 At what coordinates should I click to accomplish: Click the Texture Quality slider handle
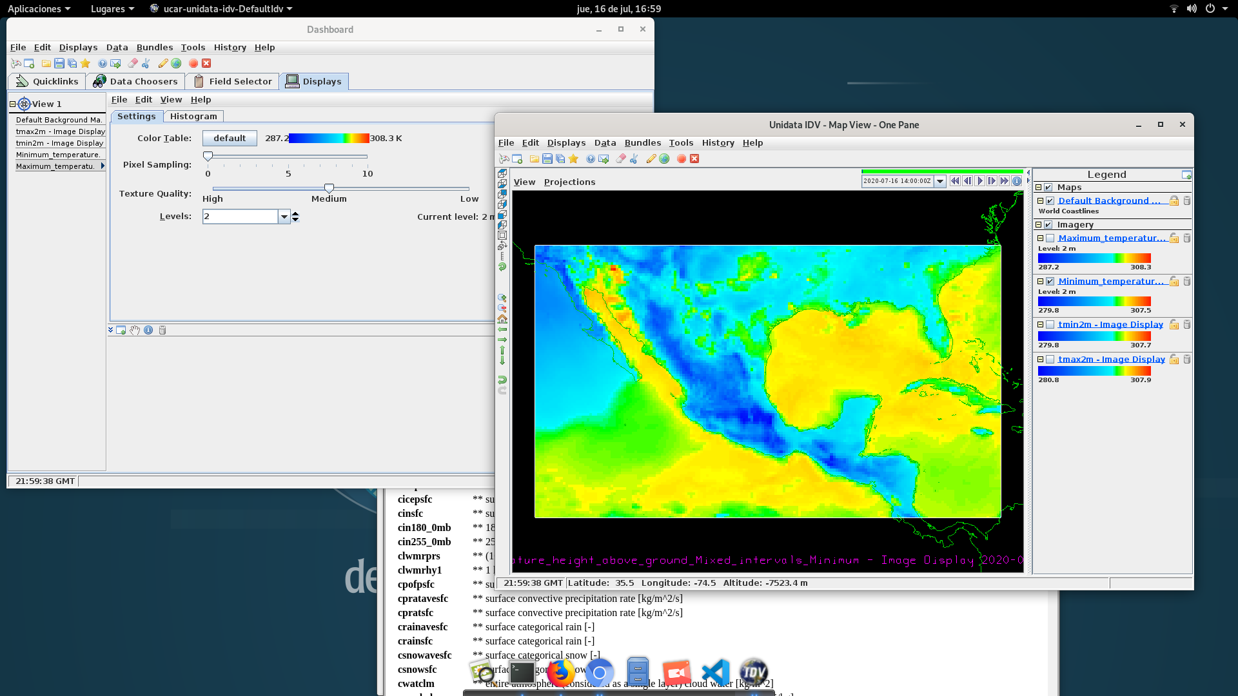329,188
